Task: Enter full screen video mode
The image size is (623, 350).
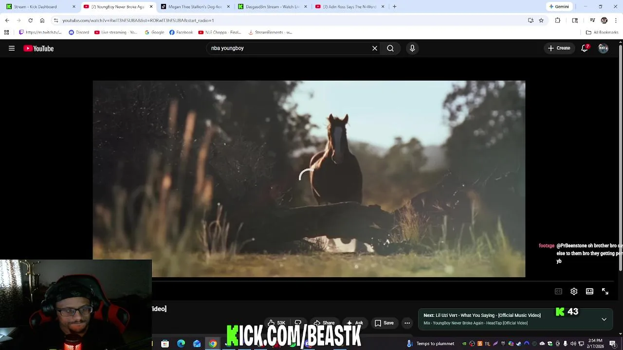Action: coord(605,291)
